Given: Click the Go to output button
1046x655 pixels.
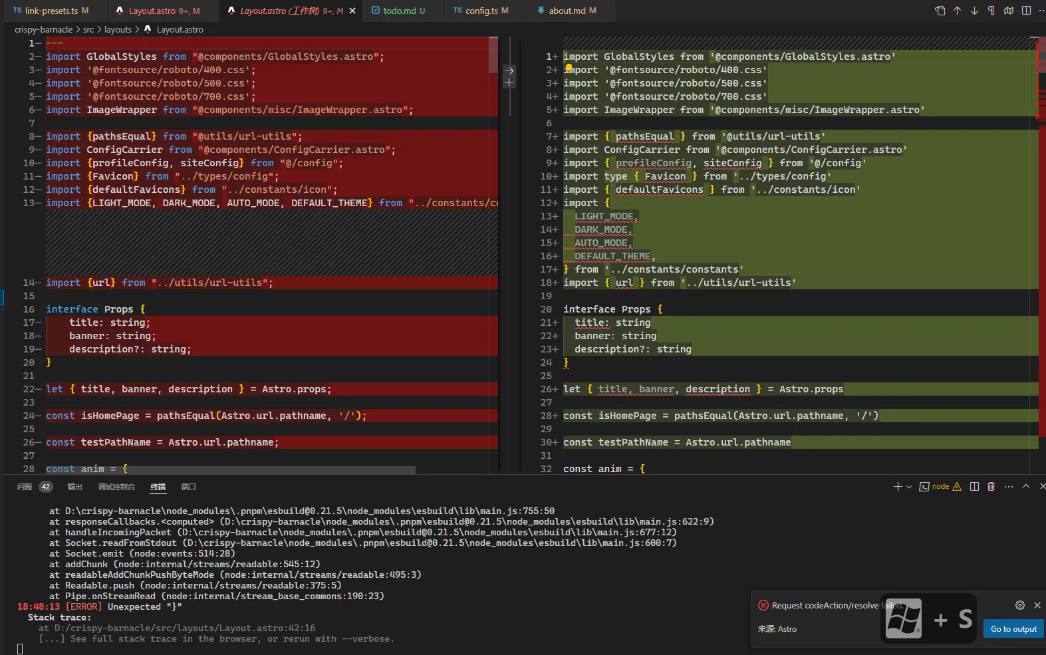Looking at the screenshot, I should (x=1013, y=629).
